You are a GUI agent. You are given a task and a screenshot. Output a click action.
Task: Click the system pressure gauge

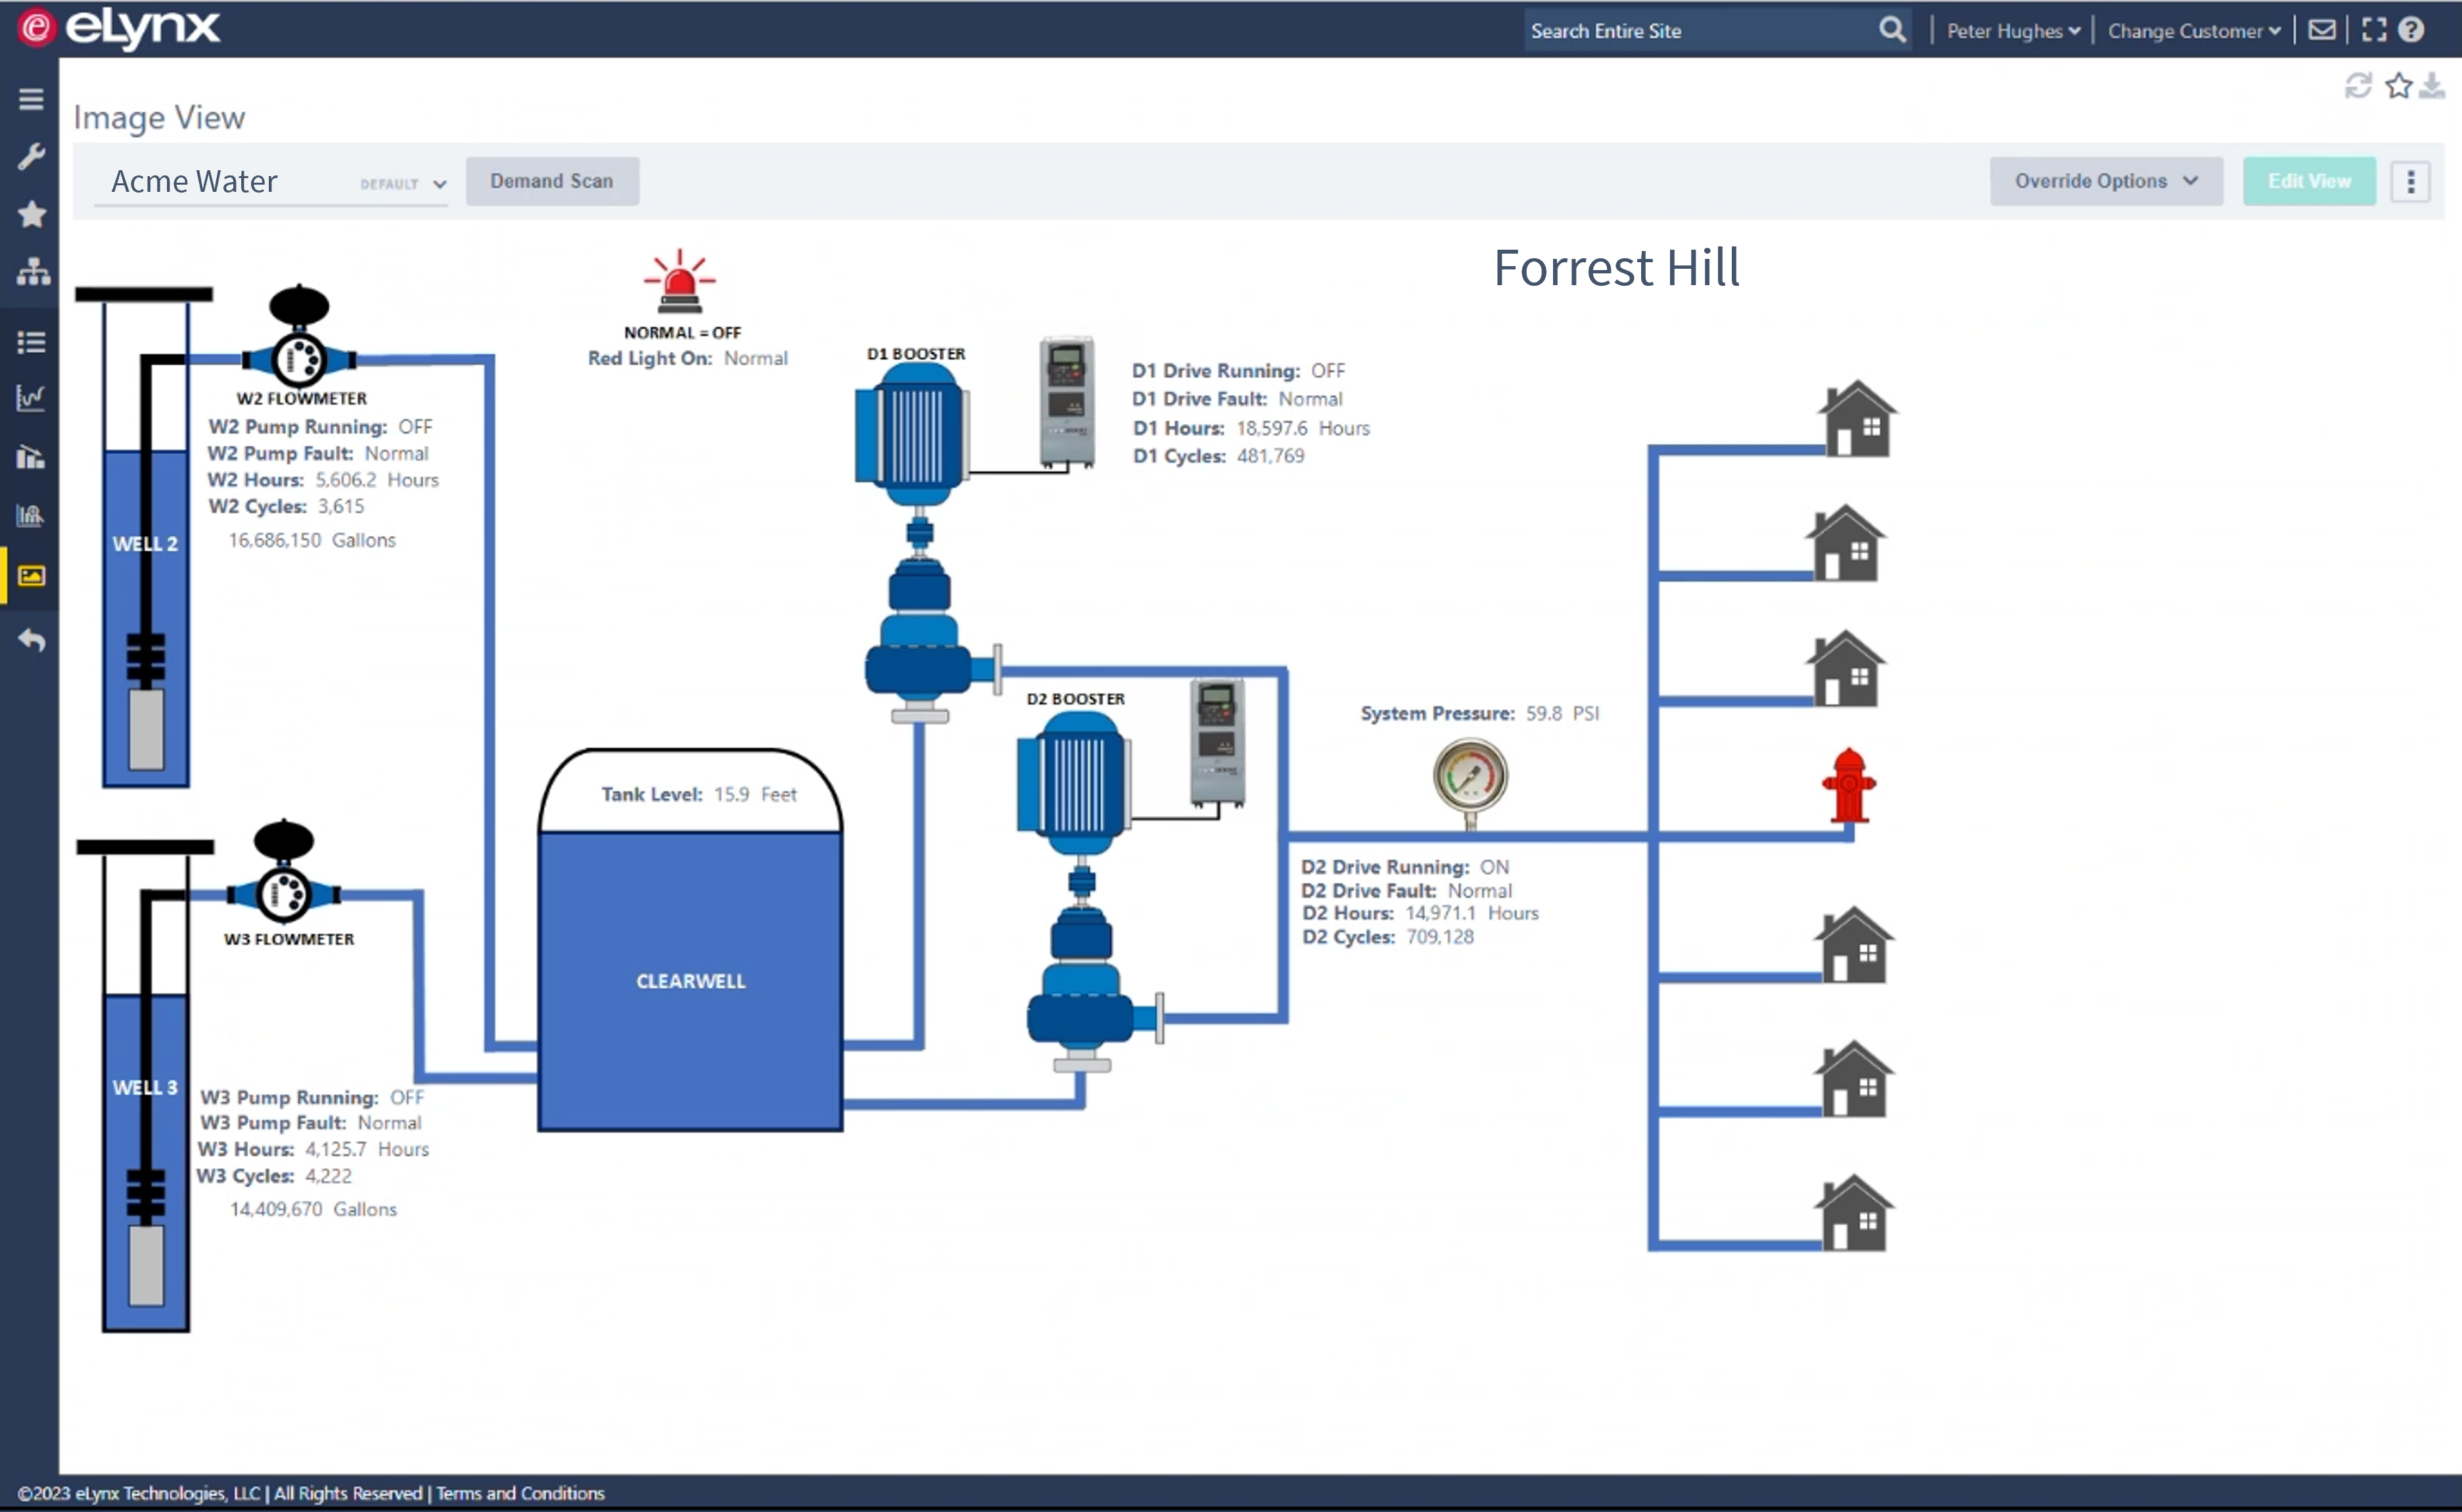1470,776
